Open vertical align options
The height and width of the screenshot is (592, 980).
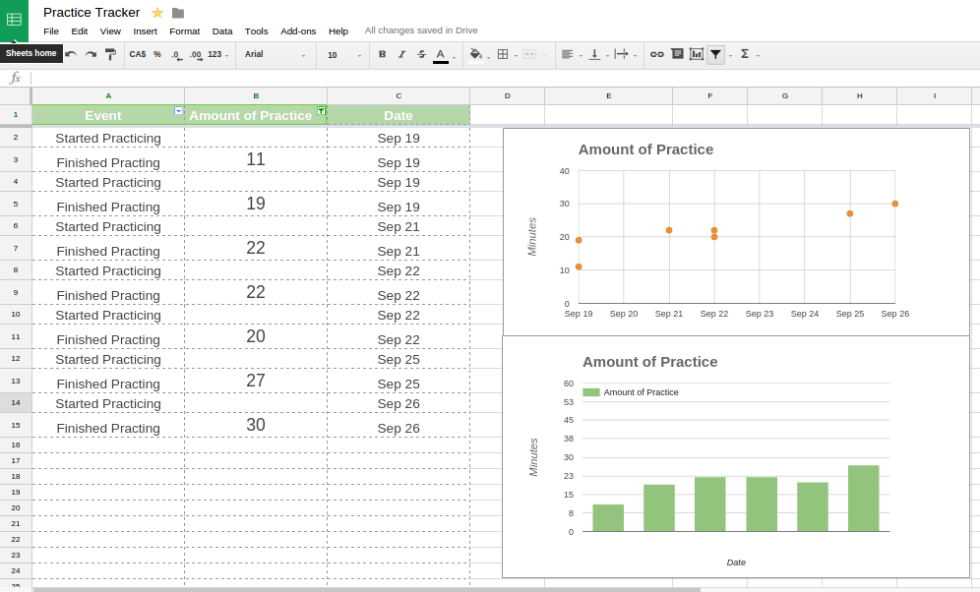click(x=594, y=54)
